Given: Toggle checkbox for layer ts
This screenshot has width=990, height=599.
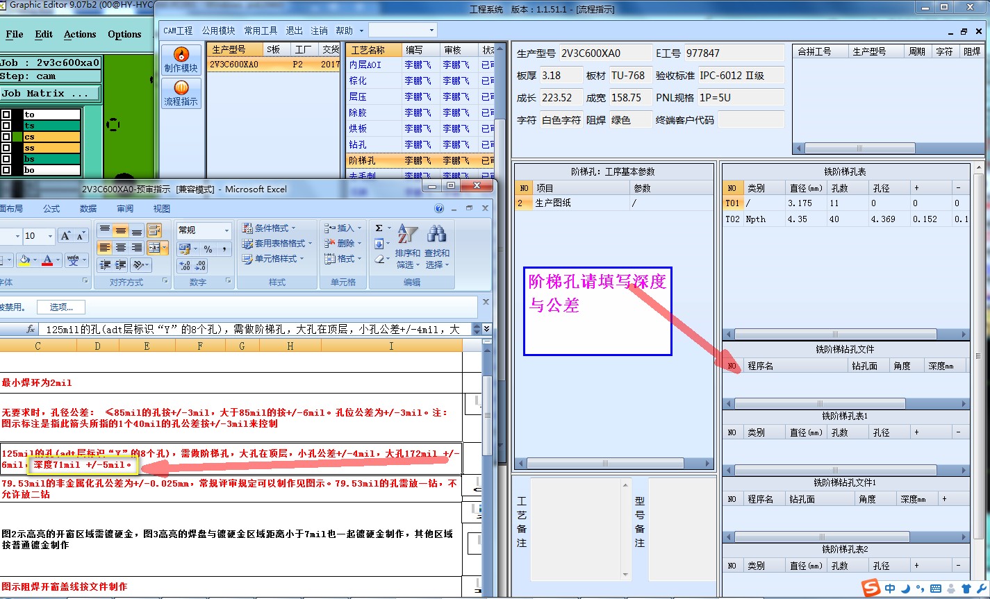Looking at the screenshot, I should (x=6, y=126).
